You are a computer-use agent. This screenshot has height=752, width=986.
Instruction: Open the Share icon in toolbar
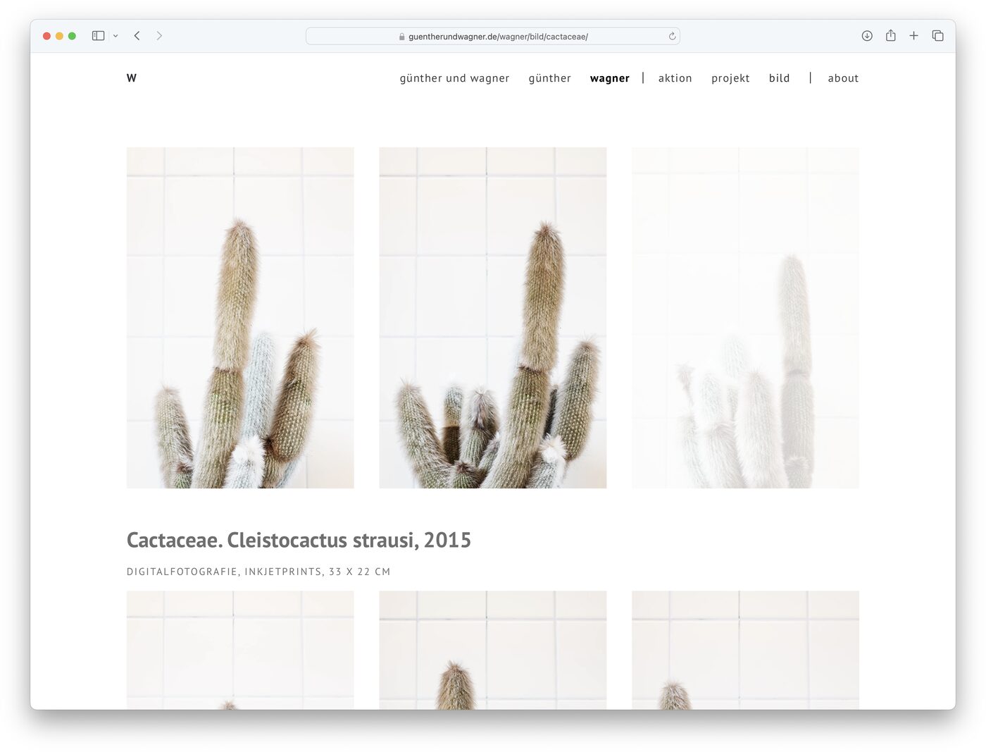891,35
